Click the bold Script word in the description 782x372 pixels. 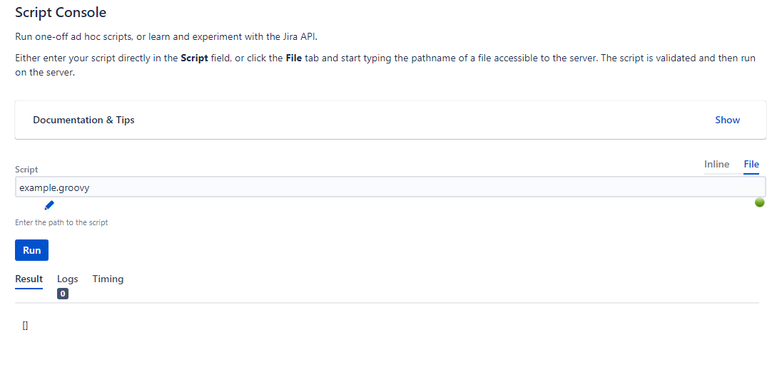coord(194,58)
